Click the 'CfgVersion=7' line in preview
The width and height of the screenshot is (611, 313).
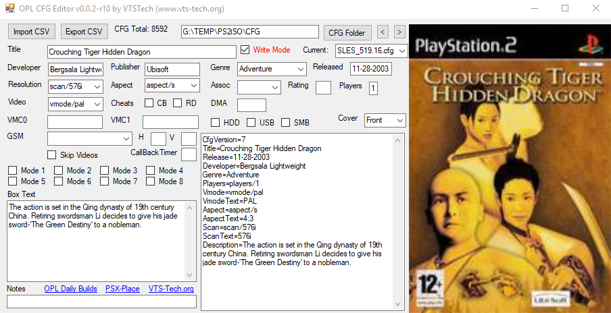[224, 139]
